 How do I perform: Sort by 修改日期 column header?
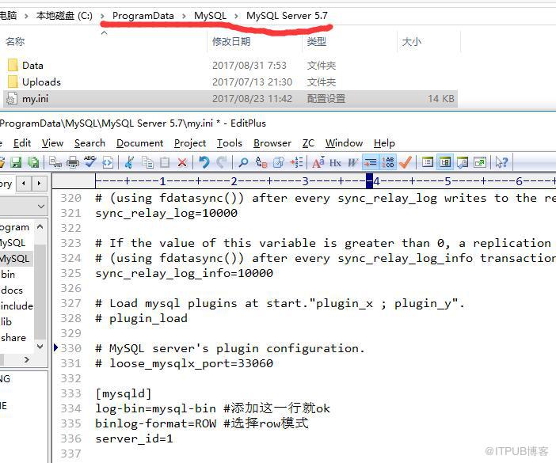pos(231,42)
